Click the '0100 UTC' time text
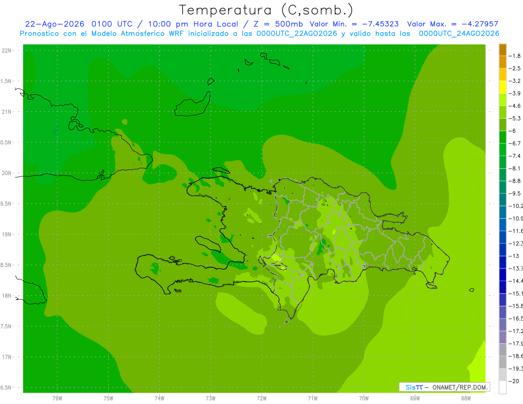The image size is (523, 404). point(111,24)
